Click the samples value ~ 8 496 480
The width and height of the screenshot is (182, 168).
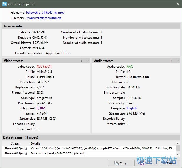(x=134, y=98)
